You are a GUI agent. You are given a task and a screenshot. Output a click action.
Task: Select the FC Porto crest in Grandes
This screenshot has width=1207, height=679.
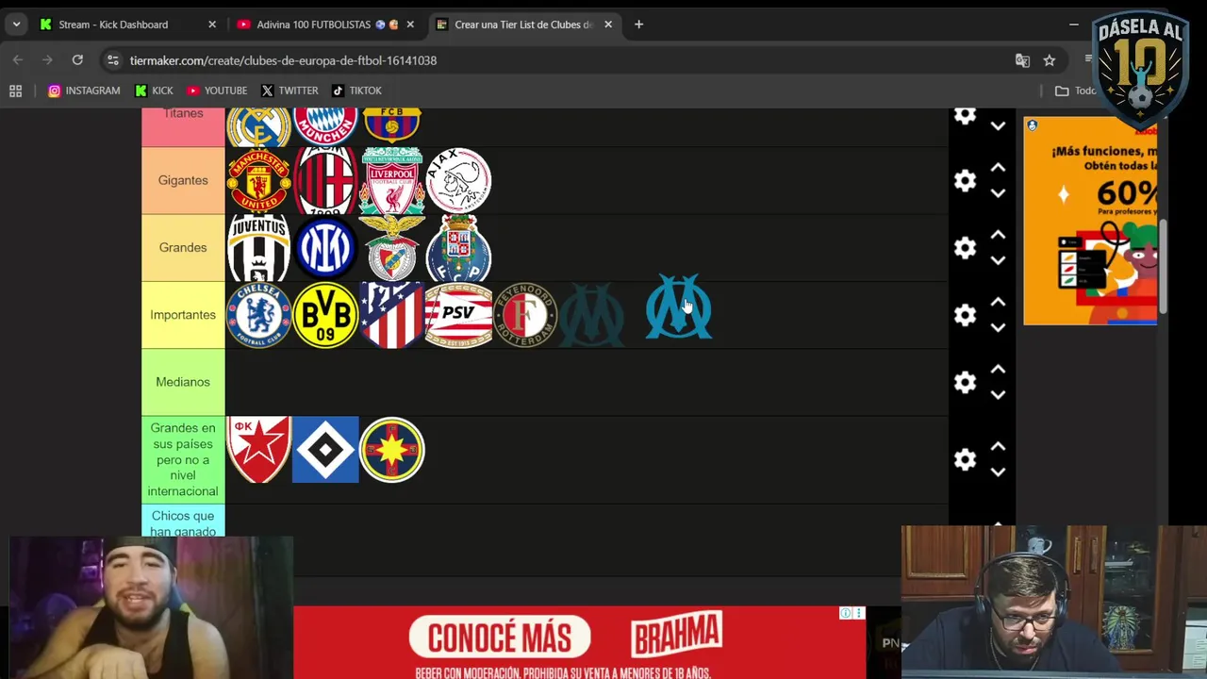point(459,247)
